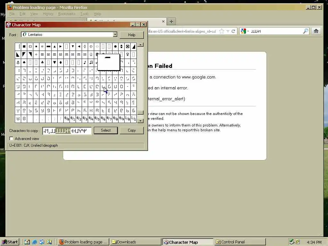
Task: Click the character grid scrollbar thumb
Action: 140,112
